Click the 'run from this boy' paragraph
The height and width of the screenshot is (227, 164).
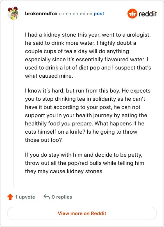point(88,115)
